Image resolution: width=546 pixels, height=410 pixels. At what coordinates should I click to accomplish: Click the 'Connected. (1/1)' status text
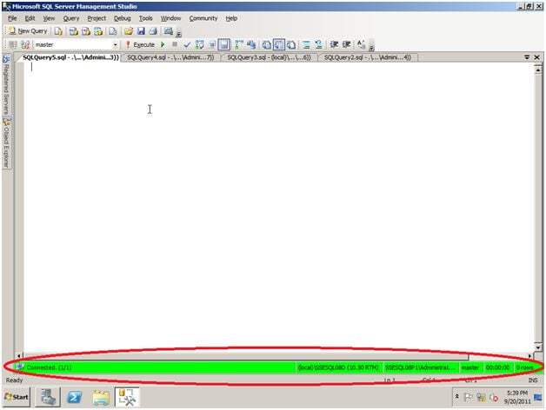[49, 367]
